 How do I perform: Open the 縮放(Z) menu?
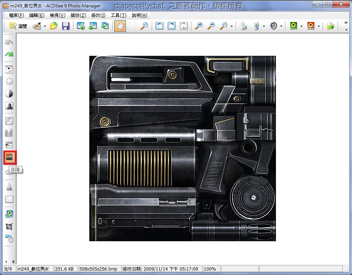78,15
